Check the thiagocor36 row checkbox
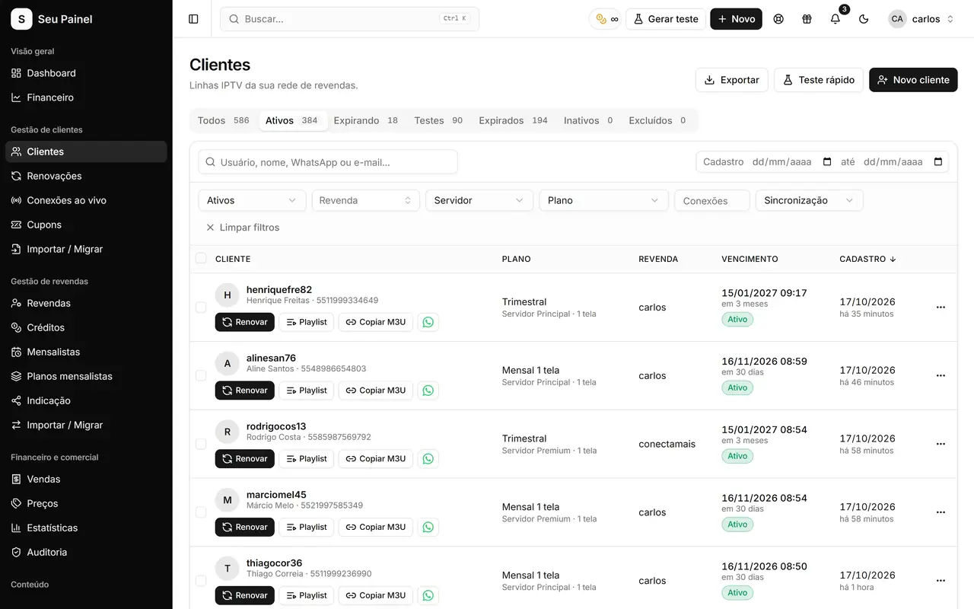The image size is (974, 609). click(x=201, y=581)
